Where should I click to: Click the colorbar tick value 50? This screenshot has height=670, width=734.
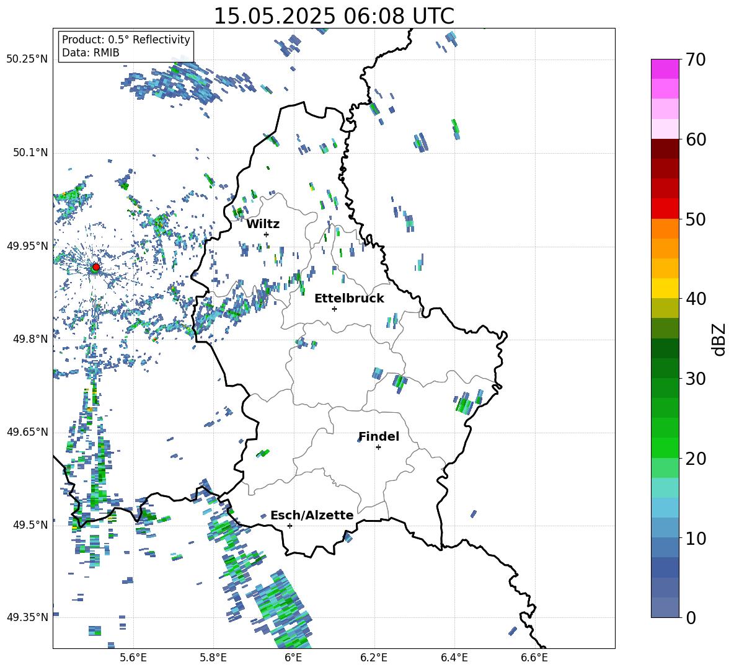click(696, 219)
